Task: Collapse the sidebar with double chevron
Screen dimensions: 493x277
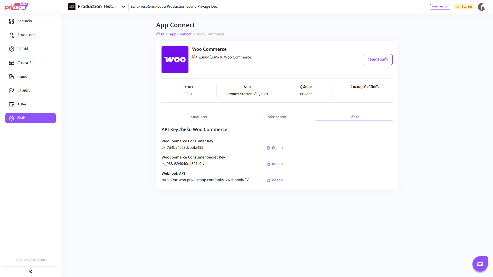Action: [30, 271]
